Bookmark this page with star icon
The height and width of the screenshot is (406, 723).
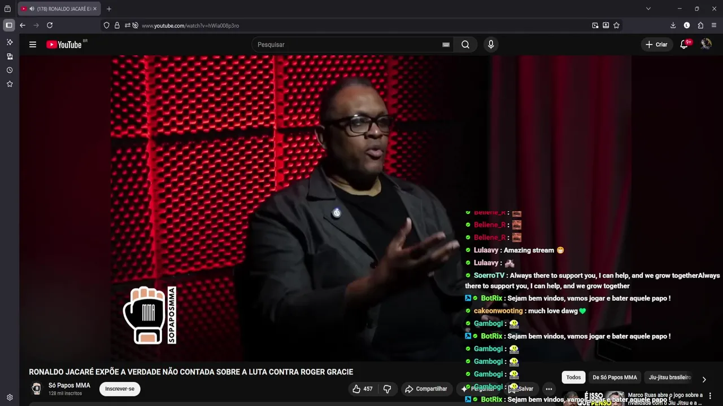point(616,25)
